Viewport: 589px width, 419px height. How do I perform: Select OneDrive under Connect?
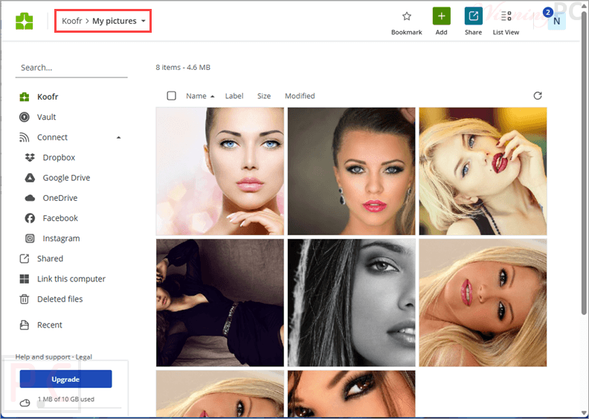(60, 198)
